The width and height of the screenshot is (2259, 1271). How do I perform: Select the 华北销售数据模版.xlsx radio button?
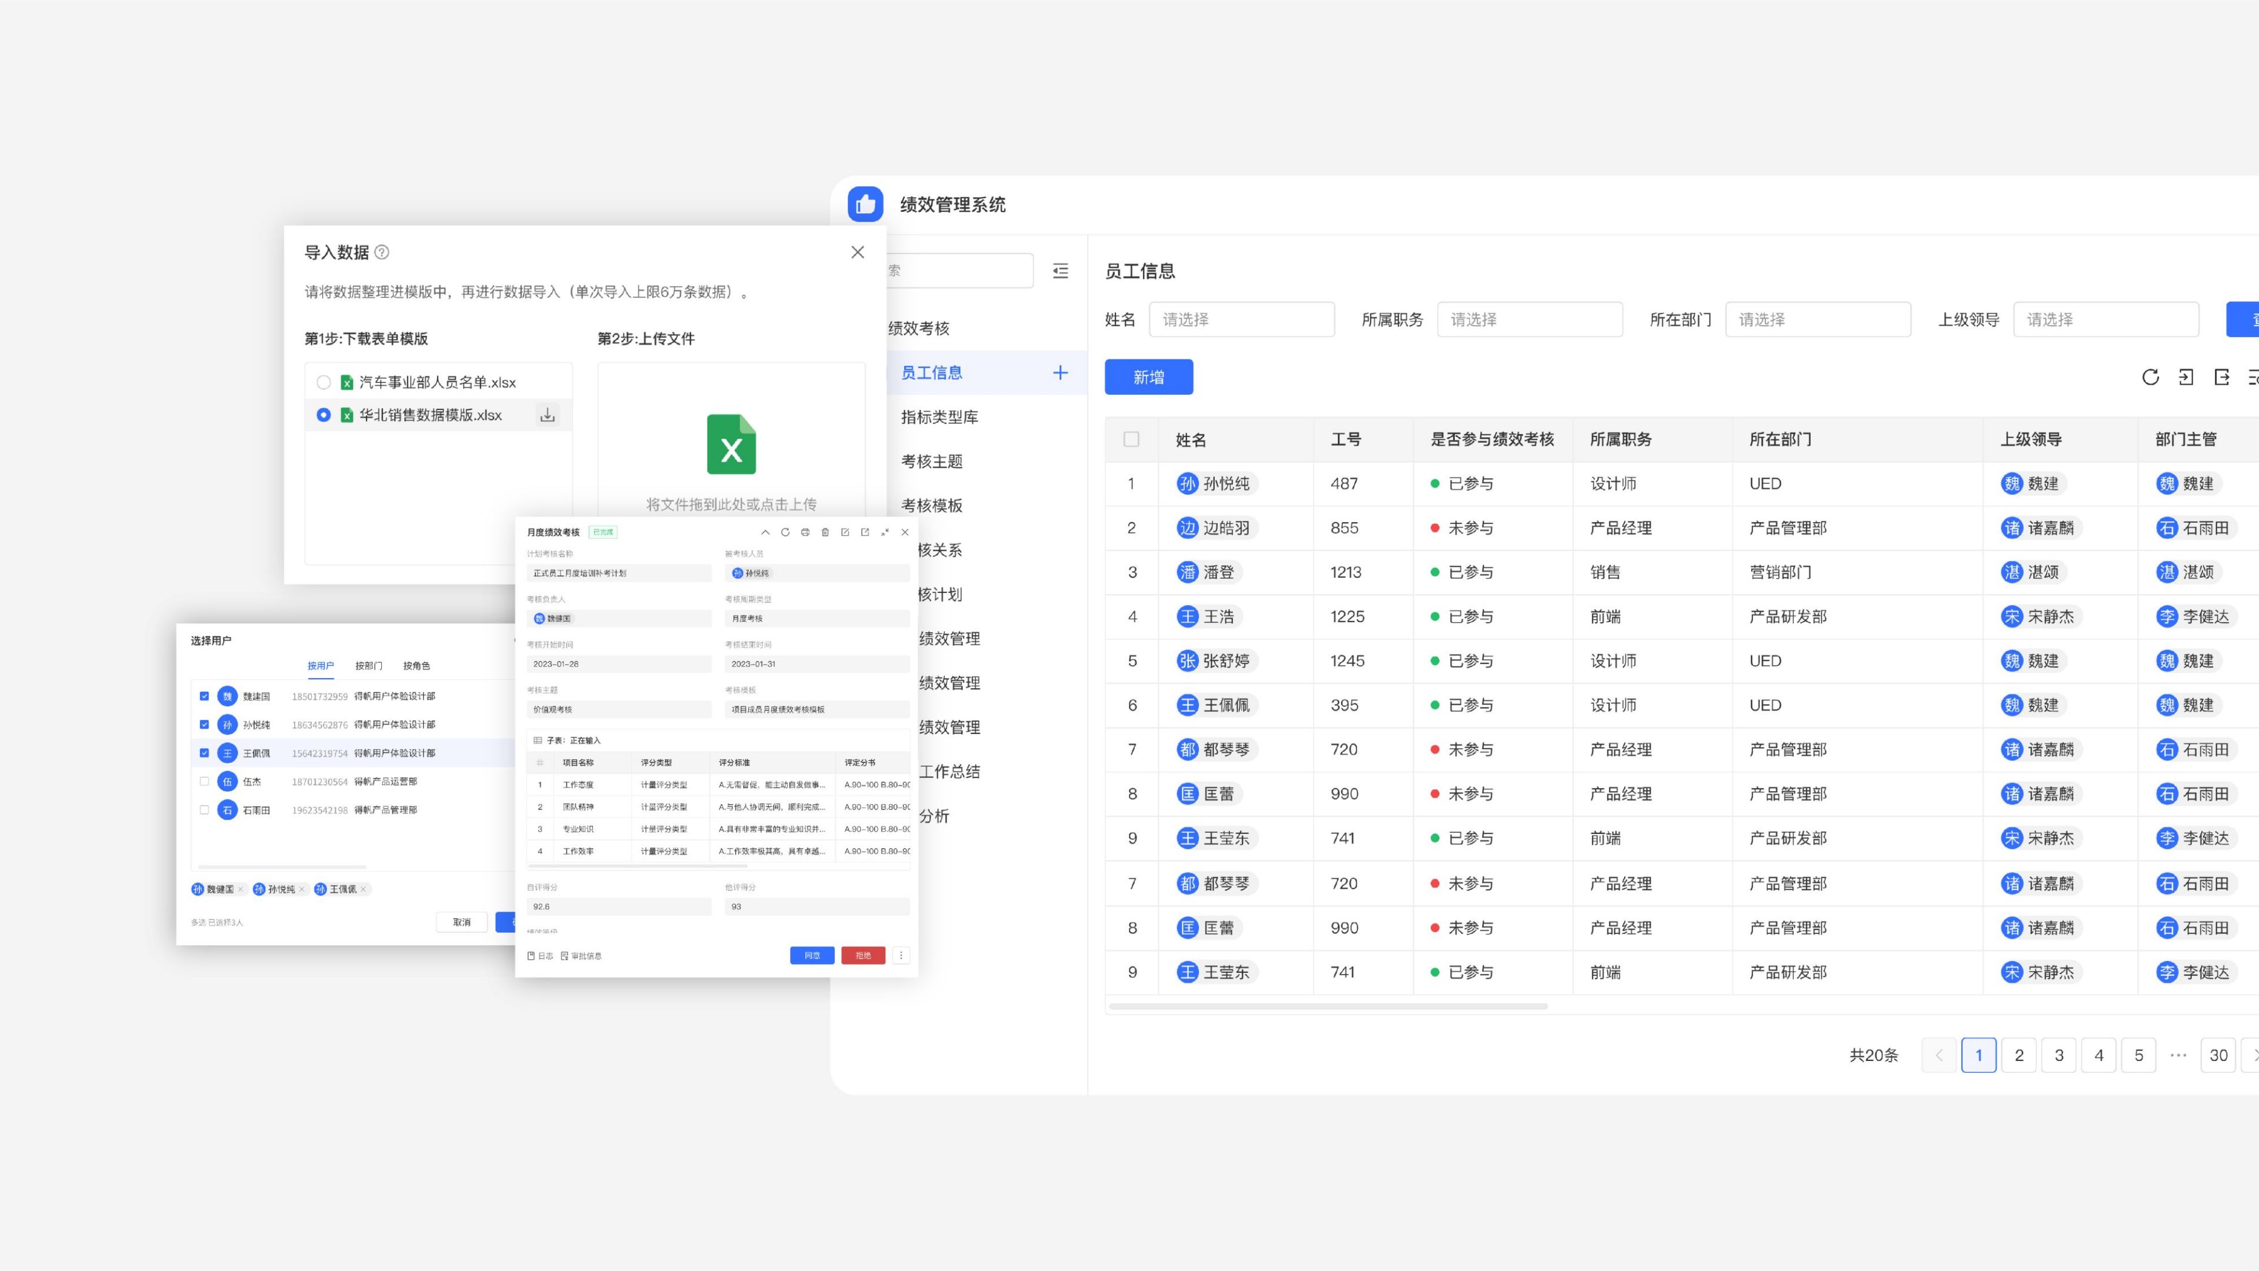pyautogui.click(x=324, y=415)
